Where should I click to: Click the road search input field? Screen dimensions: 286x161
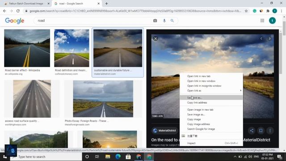coord(93,21)
